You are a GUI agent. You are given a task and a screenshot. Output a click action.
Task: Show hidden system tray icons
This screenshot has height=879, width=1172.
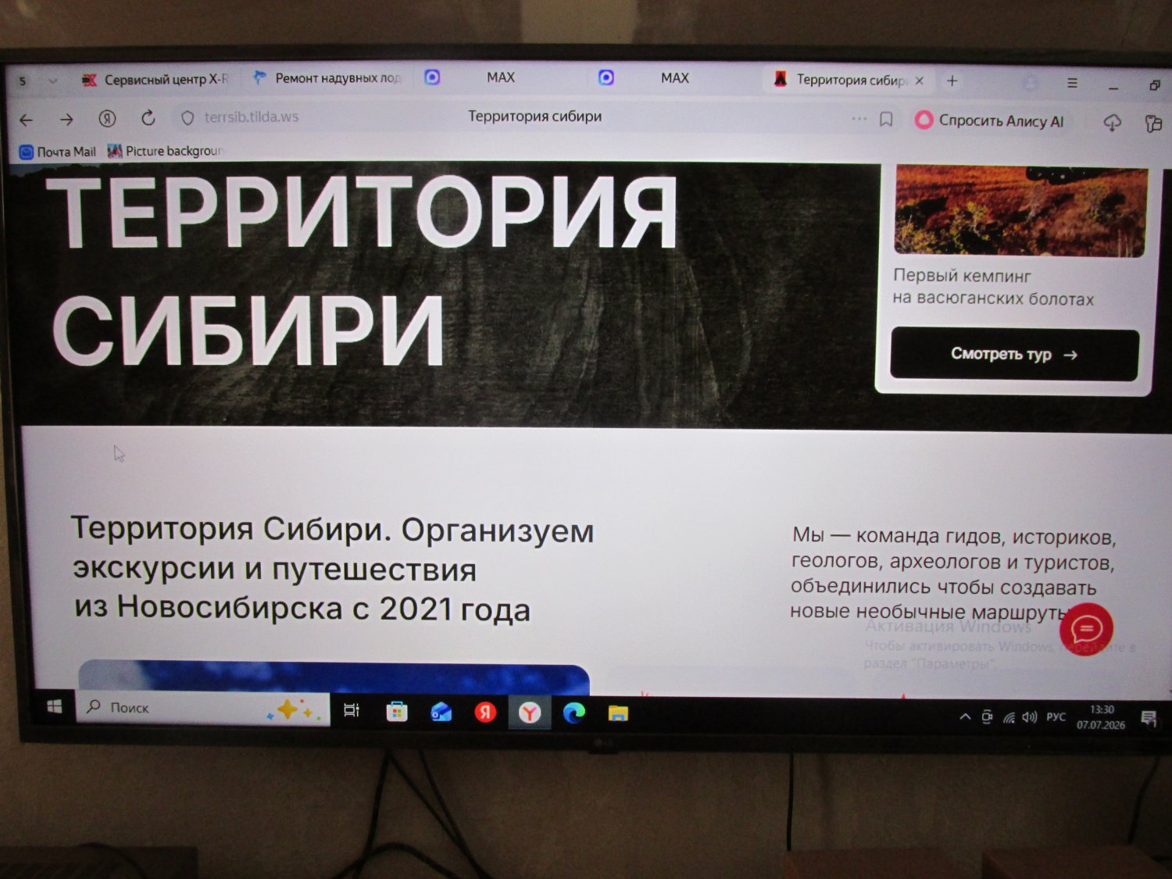tap(965, 716)
